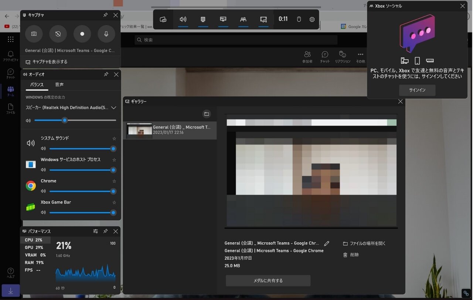The height and width of the screenshot is (300, 473).
Task: Rename capture with the pencil icon
Action: 326,244
